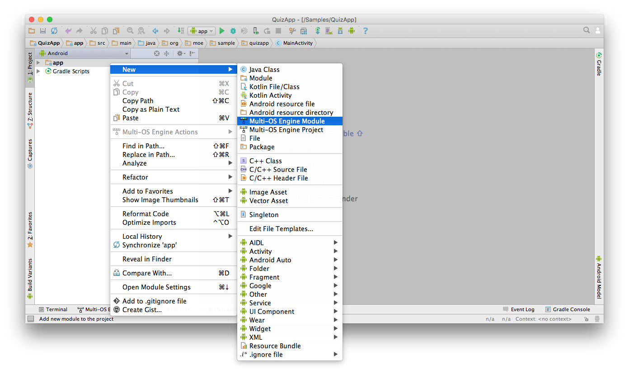Click the AVD Manager toolbar icon

click(328, 31)
